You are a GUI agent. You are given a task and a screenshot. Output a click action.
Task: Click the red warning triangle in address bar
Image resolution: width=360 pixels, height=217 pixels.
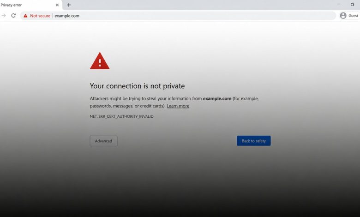point(25,16)
